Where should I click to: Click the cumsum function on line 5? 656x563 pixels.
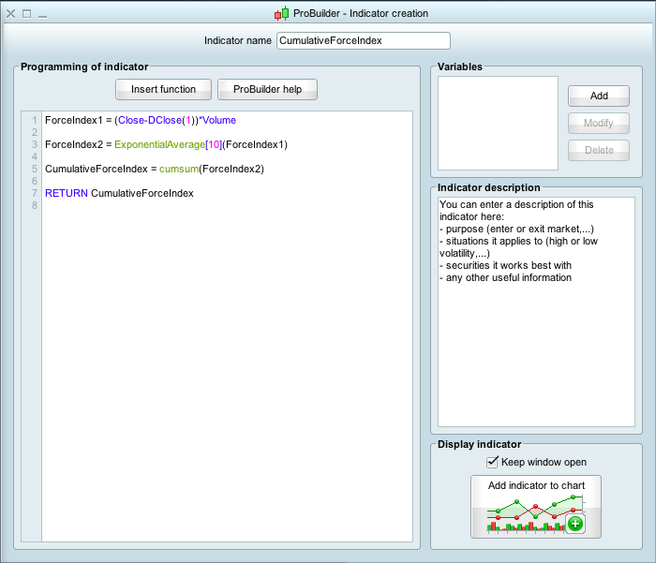(x=179, y=169)
